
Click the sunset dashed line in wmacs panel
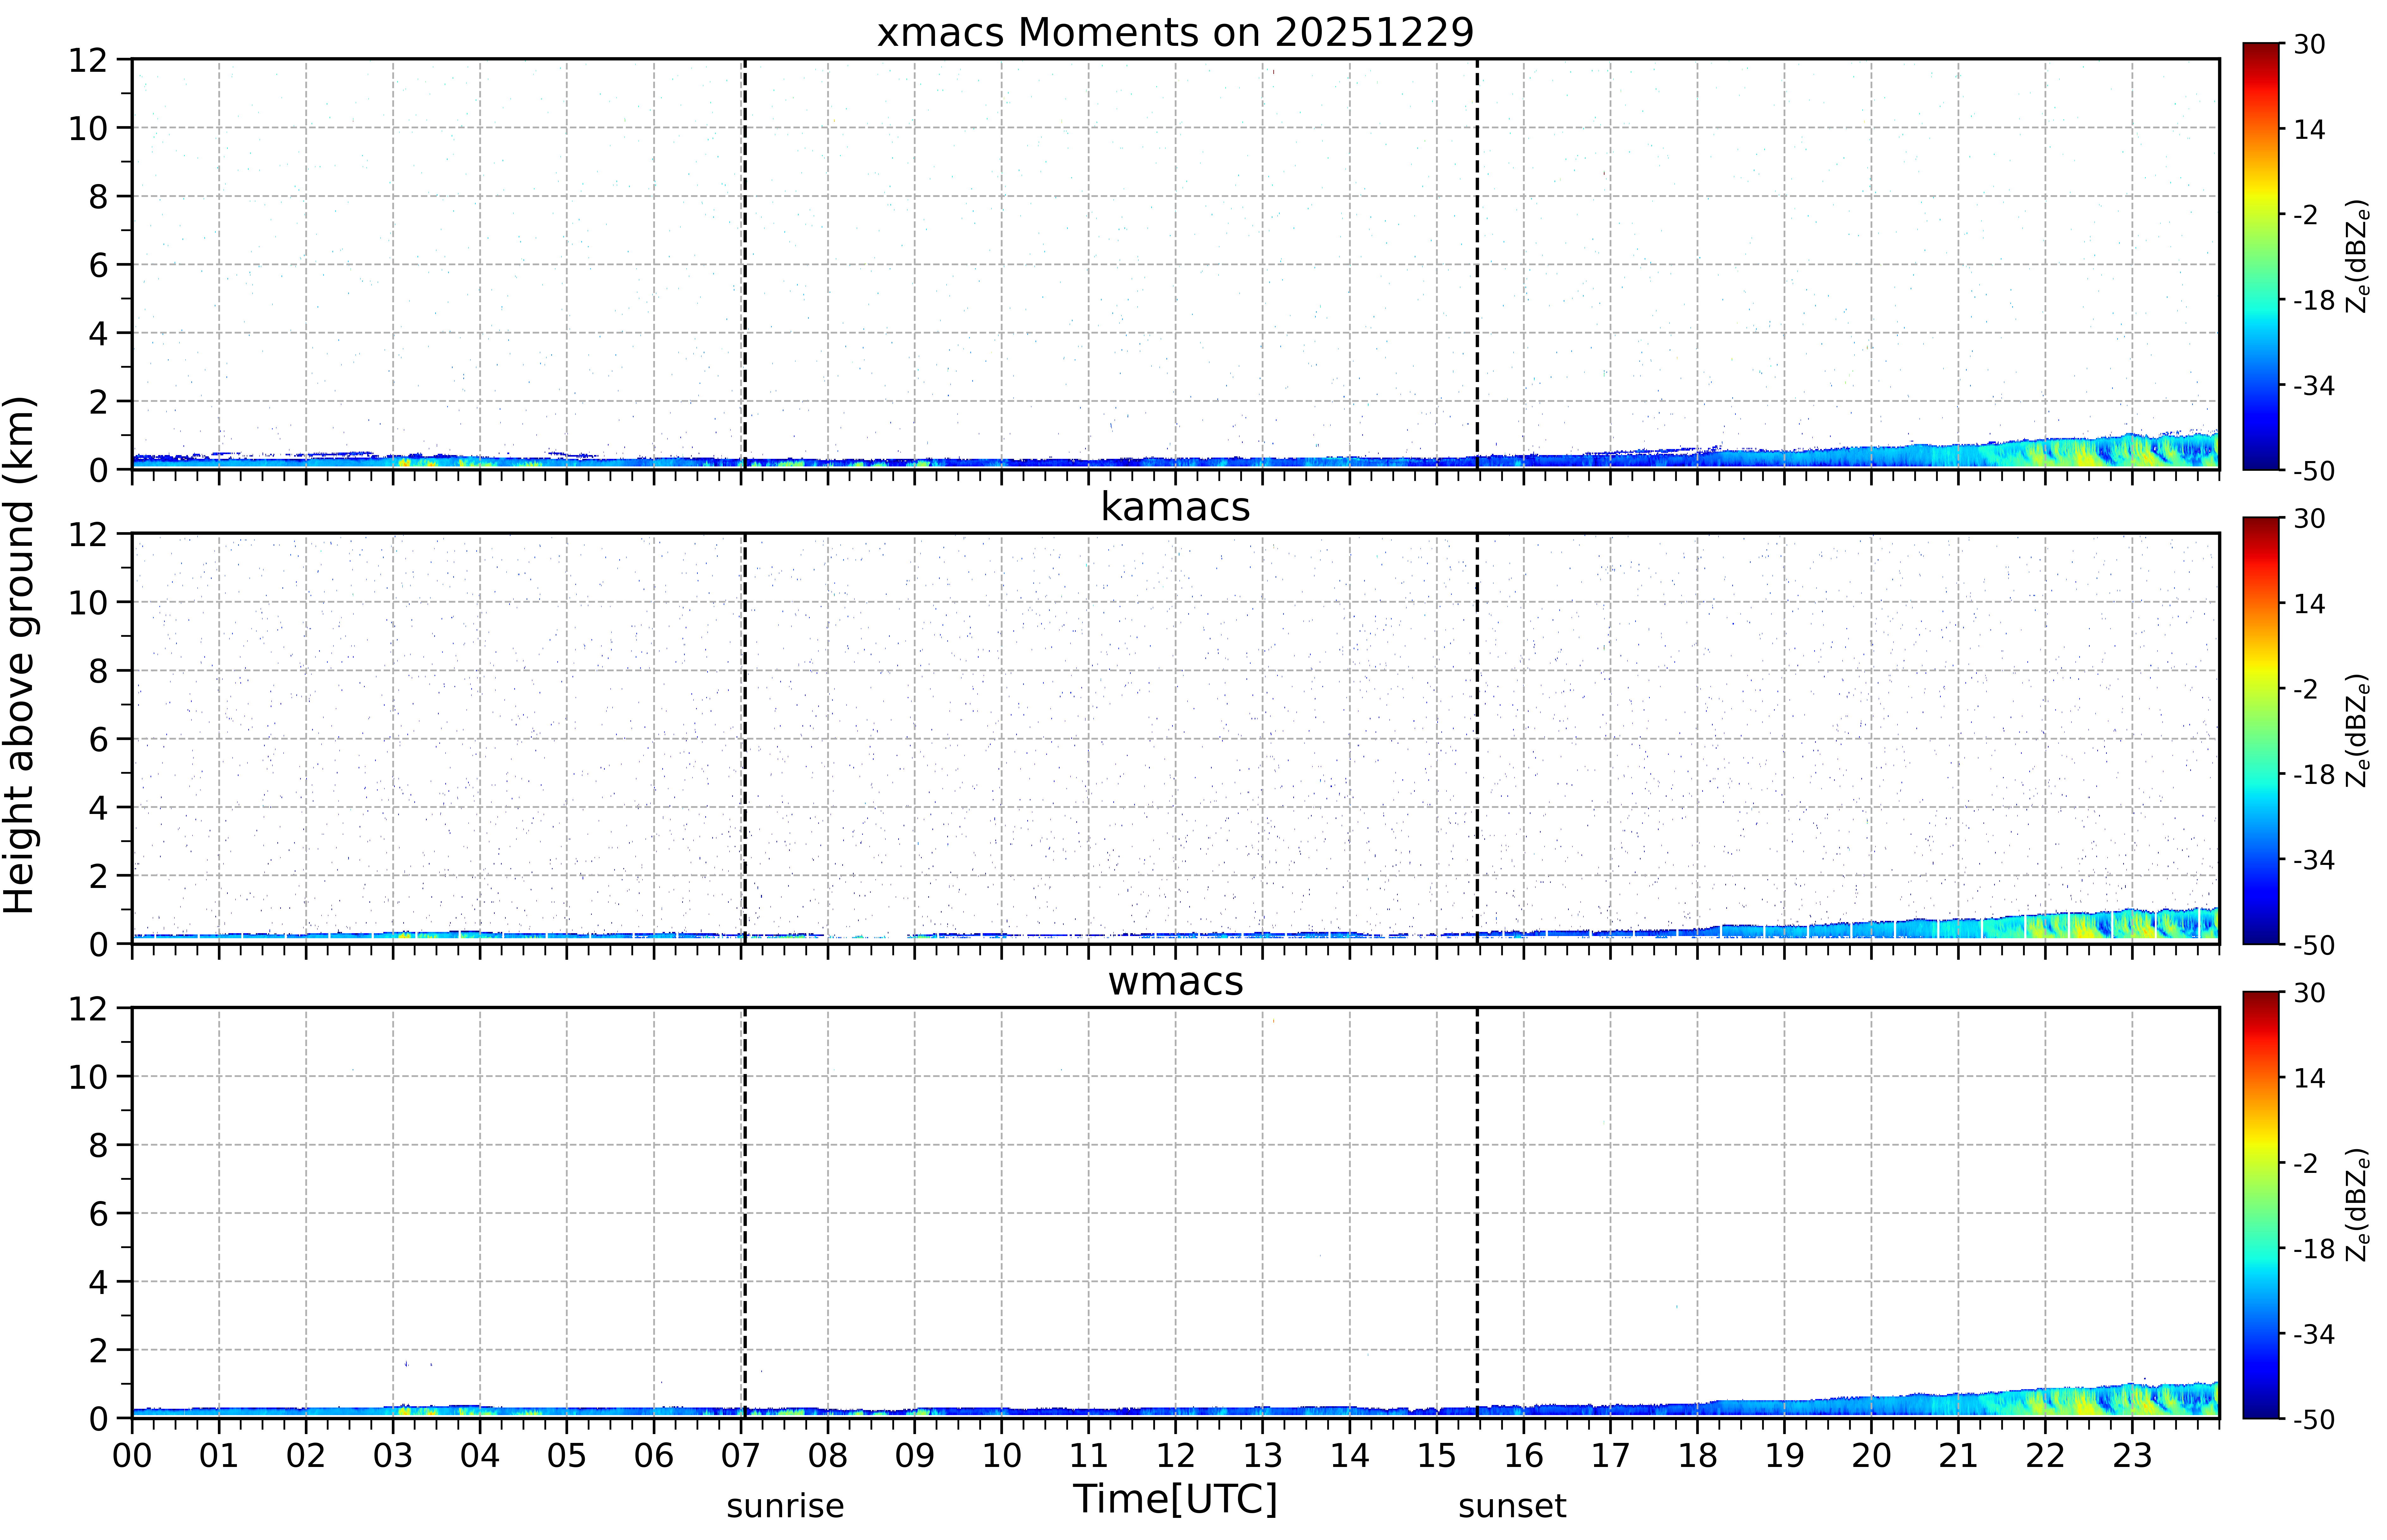pos(1477,1213)
